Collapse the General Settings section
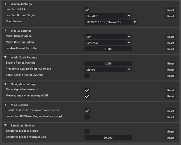 point(6,4)
